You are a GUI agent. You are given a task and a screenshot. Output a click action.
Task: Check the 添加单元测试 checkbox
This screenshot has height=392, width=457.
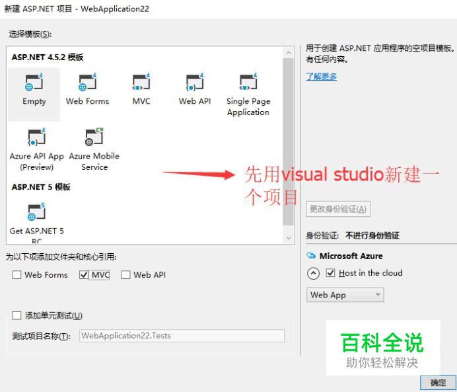click(17, 315)
